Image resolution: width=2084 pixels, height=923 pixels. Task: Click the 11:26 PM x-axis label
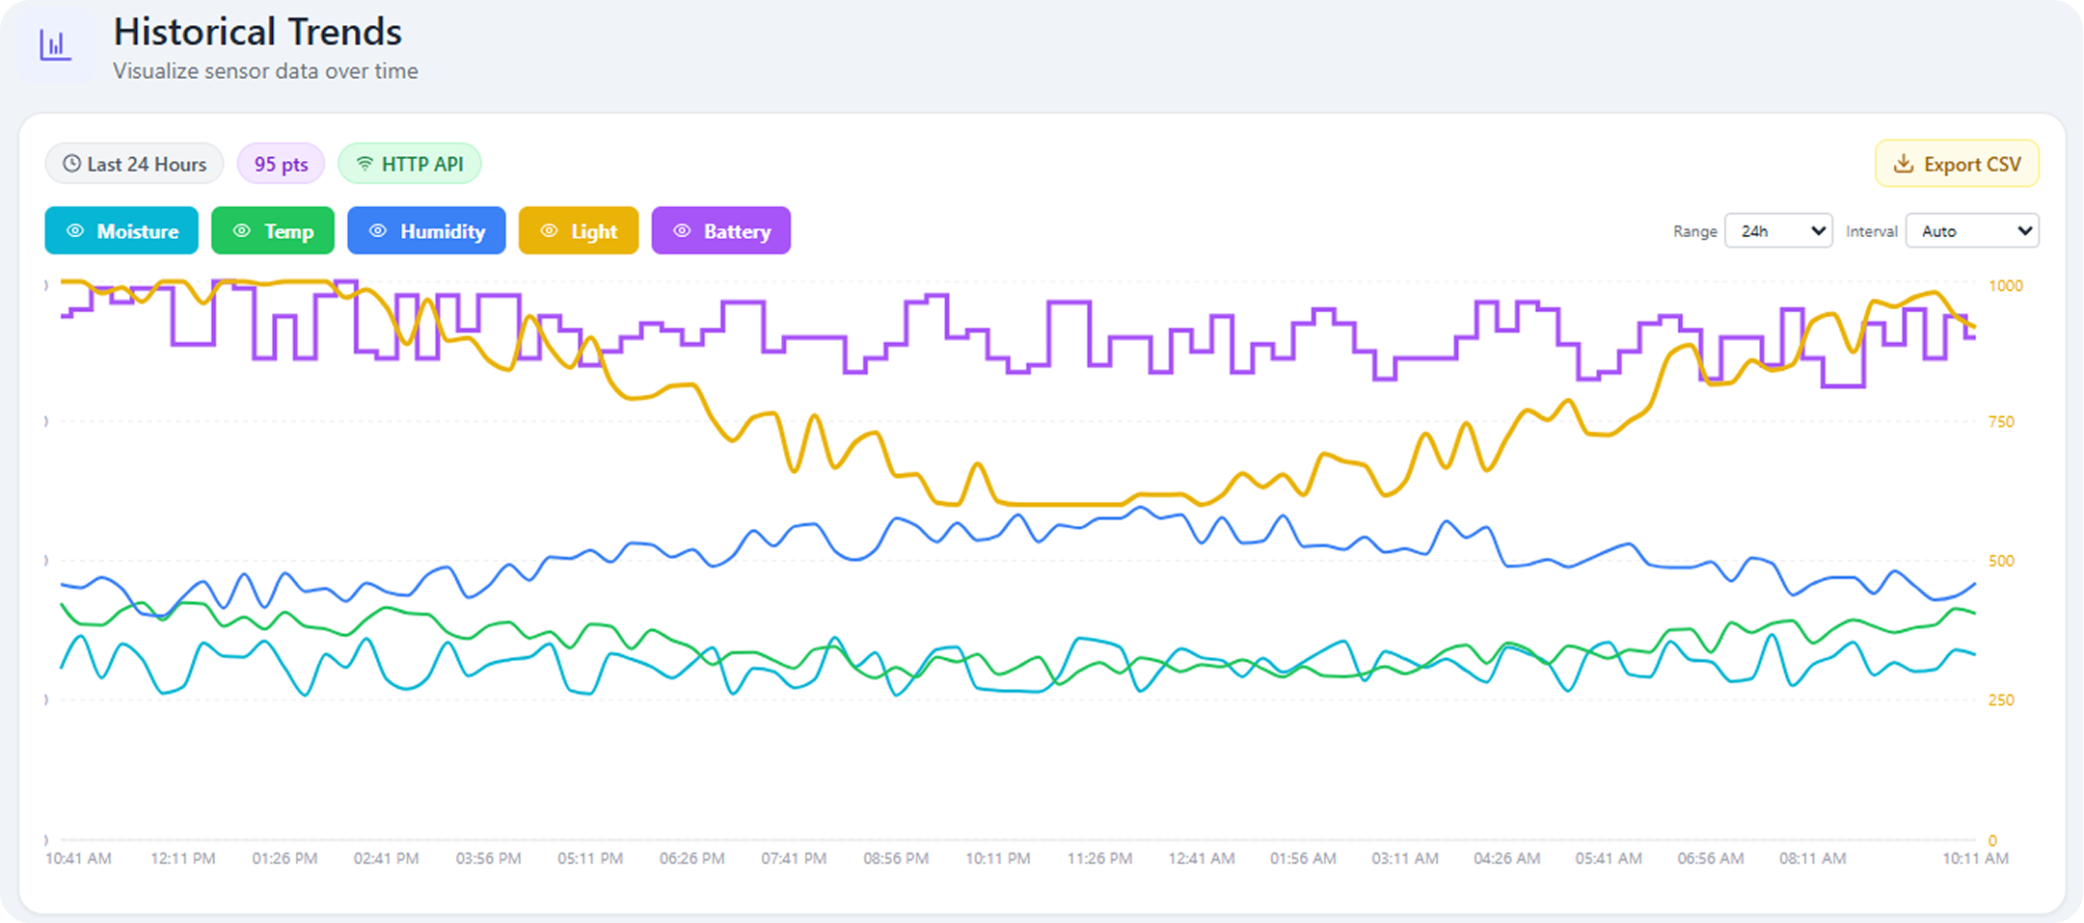coord(1099,858)
